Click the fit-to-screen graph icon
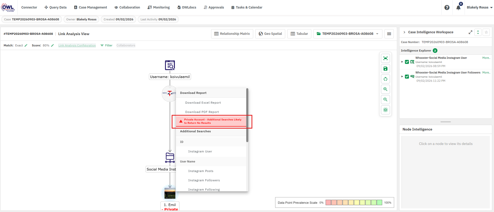The height and width of the screenshot is (212, 494). [x=385, y=58]
